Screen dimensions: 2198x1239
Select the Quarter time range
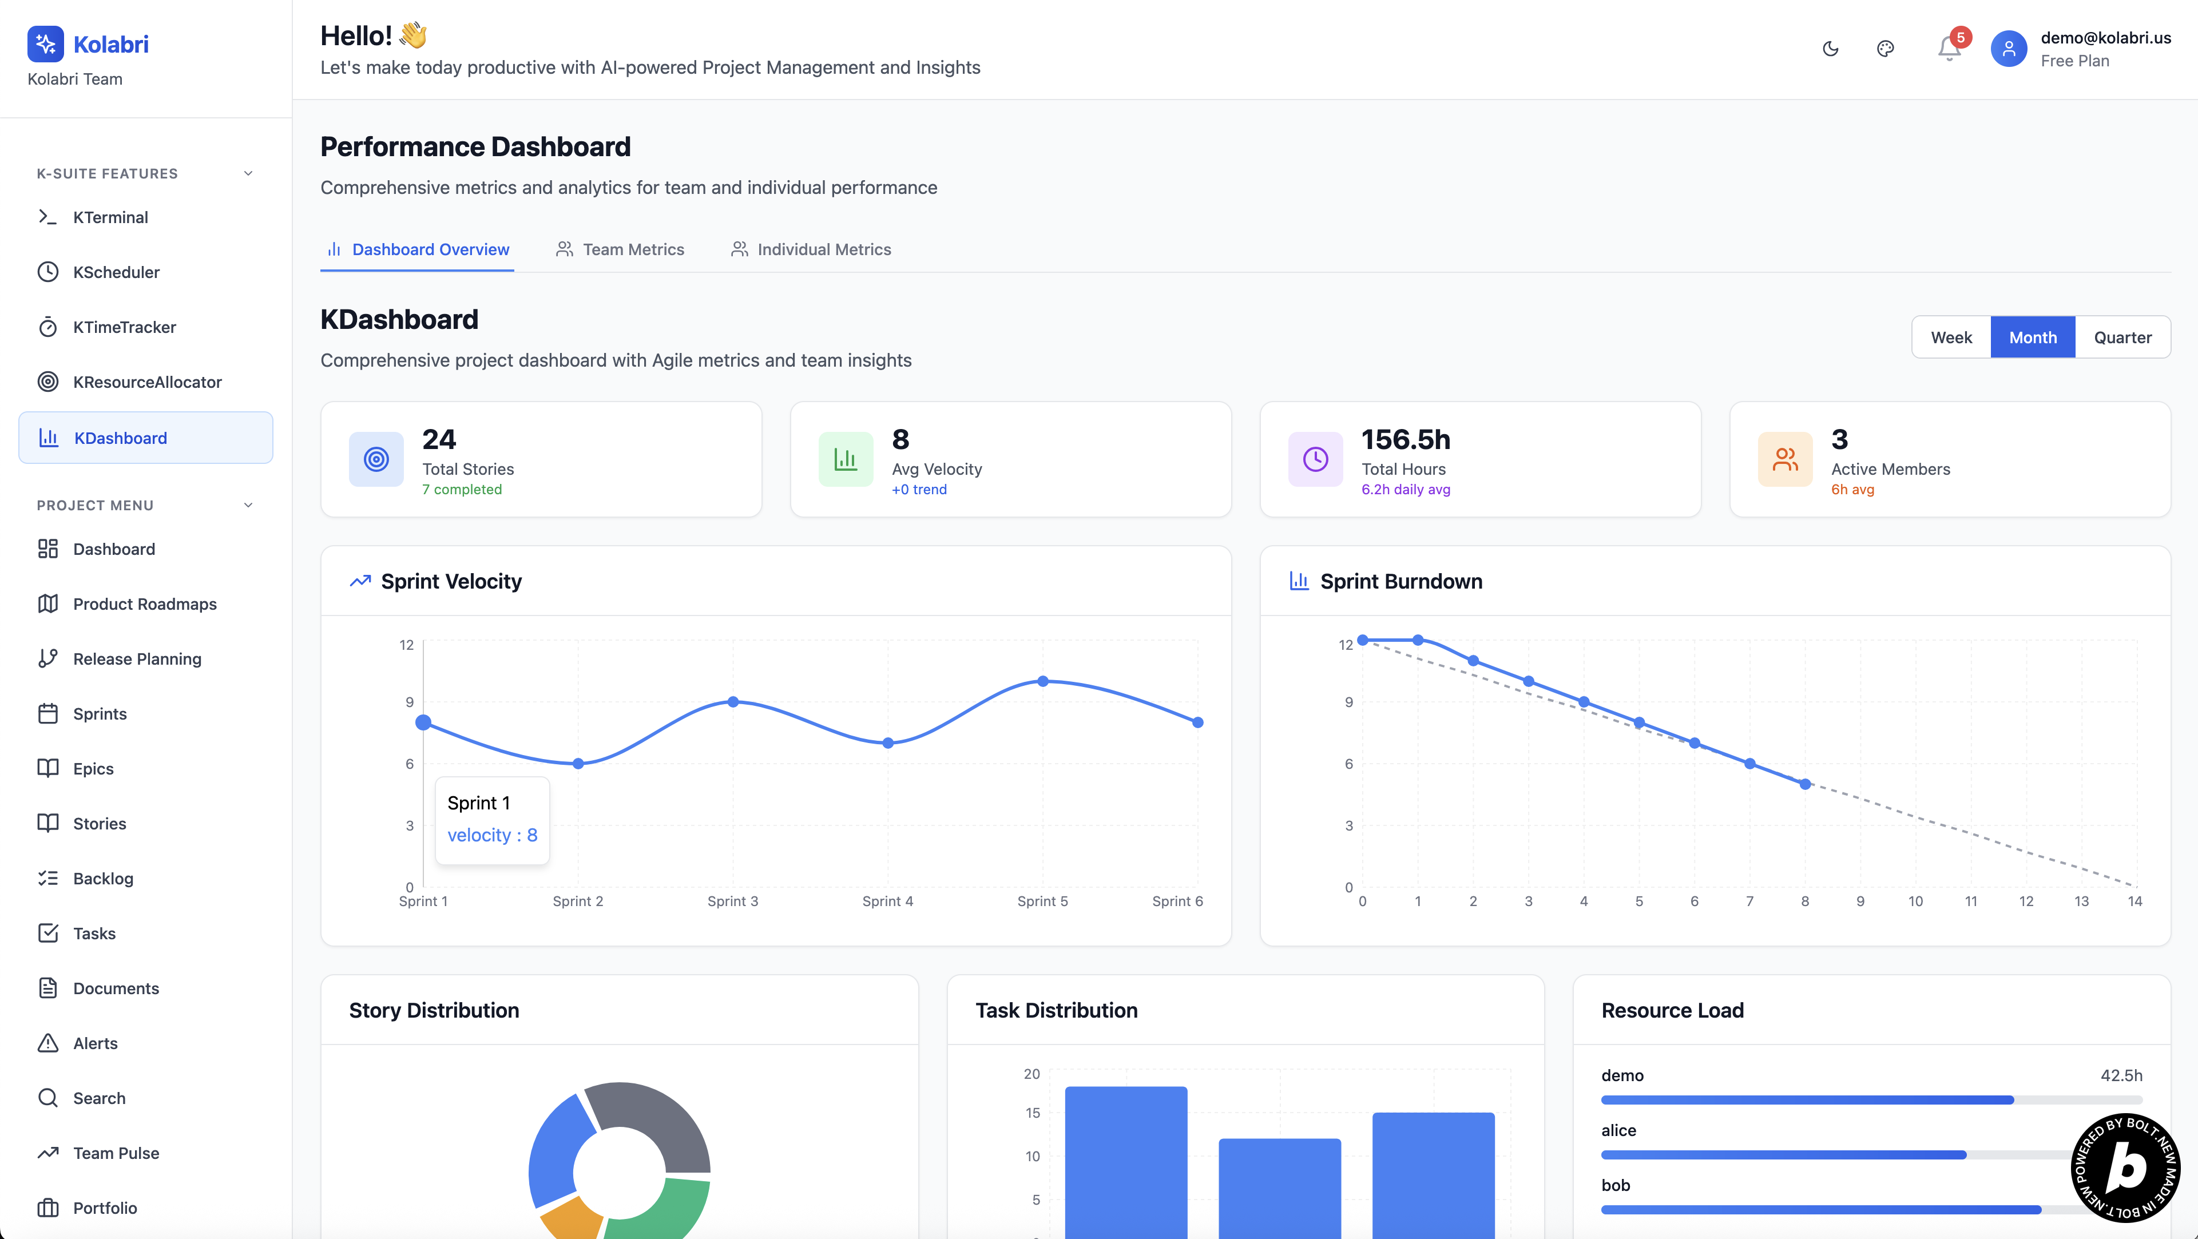click(x=2122, y=337)
